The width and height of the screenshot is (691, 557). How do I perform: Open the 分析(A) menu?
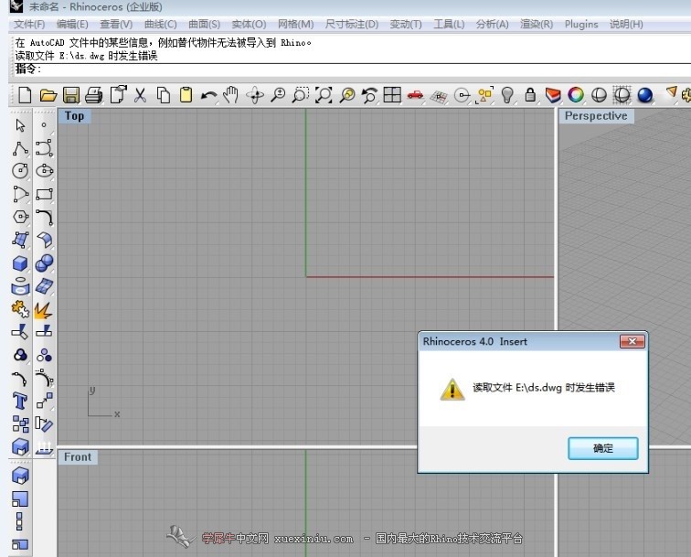pyautogui.click(x=493, y=25)
